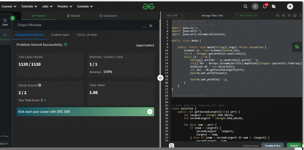The image size is (304, 150).
Task: Click Problem Solved Successfully heading
Action: pos(39,45)
